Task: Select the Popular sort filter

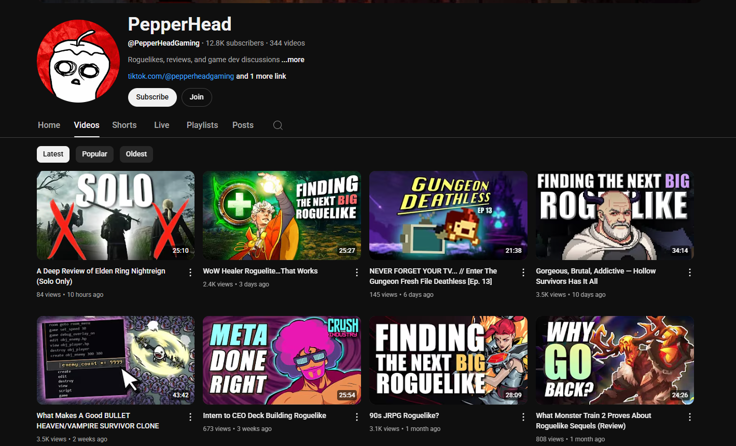Action: 94,154
